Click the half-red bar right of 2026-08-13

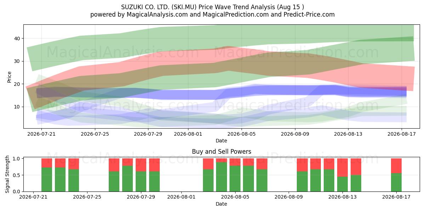click(x=356, y=166)
